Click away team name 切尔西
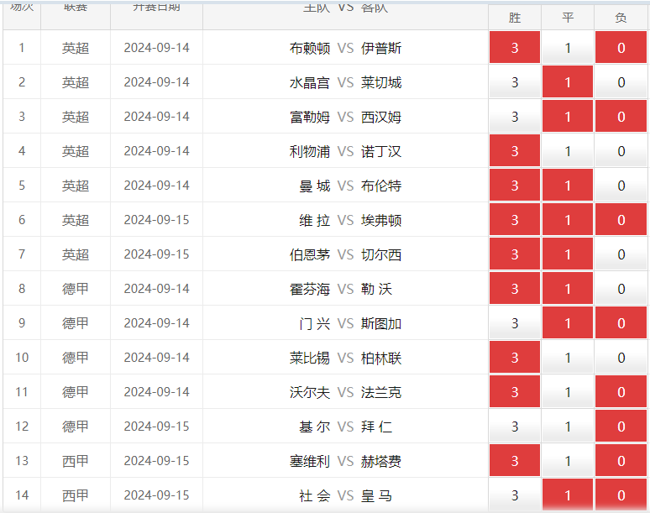 (x=381, y=254)
